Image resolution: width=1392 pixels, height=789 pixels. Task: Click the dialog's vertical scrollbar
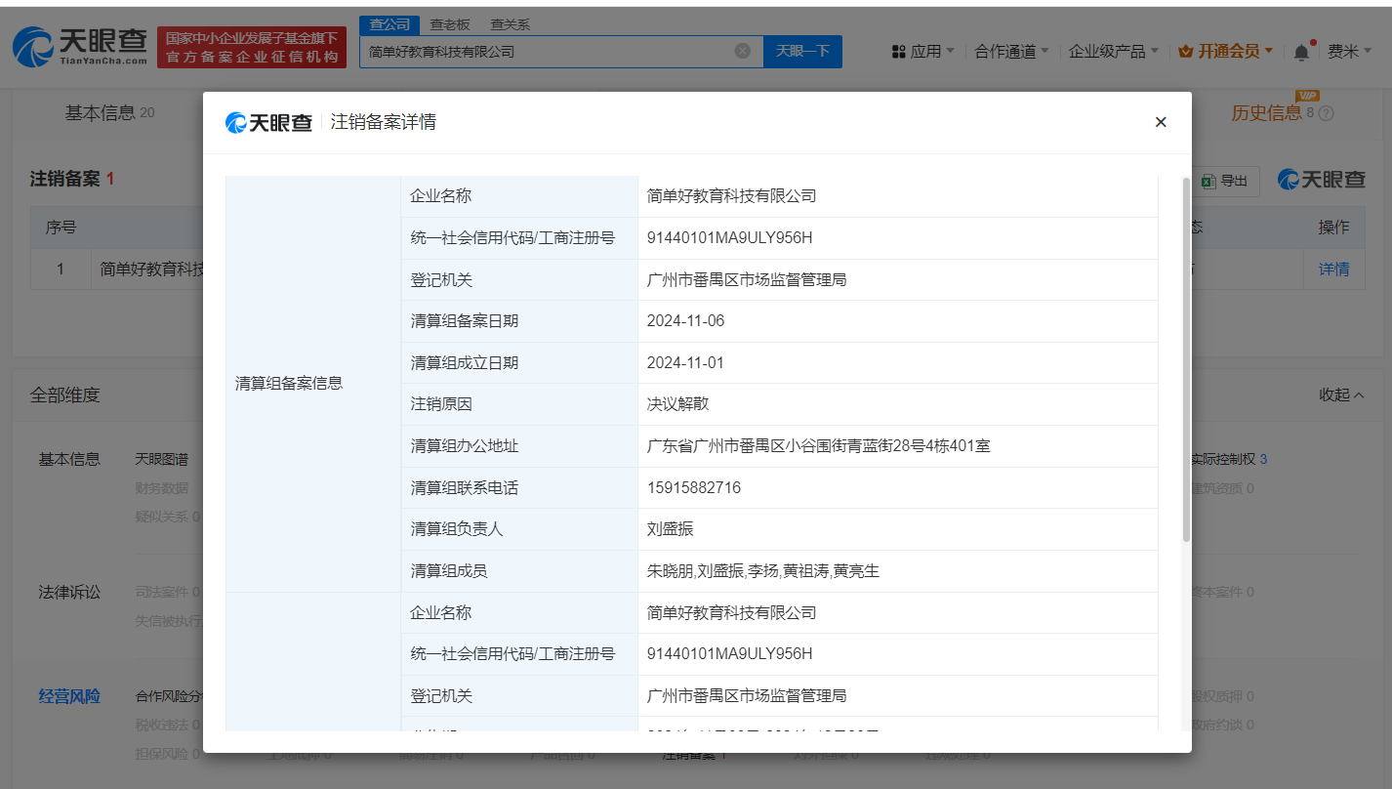click(x=1186, y=359)
